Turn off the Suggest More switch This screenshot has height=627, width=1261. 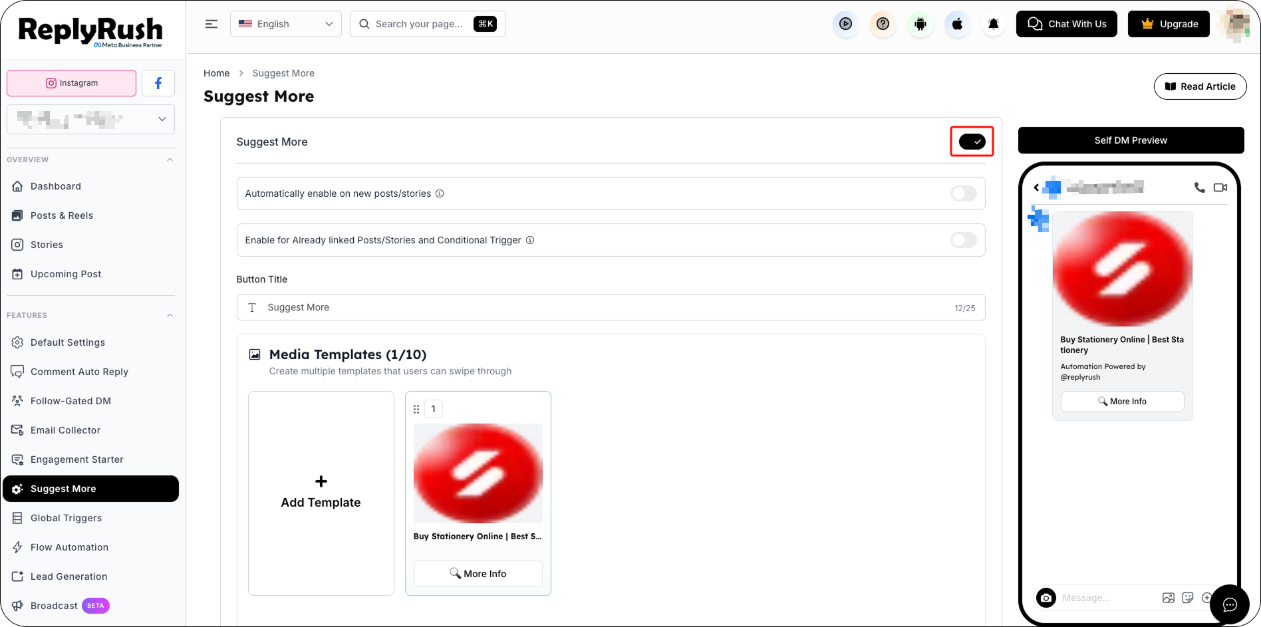(x=972, y=142)
